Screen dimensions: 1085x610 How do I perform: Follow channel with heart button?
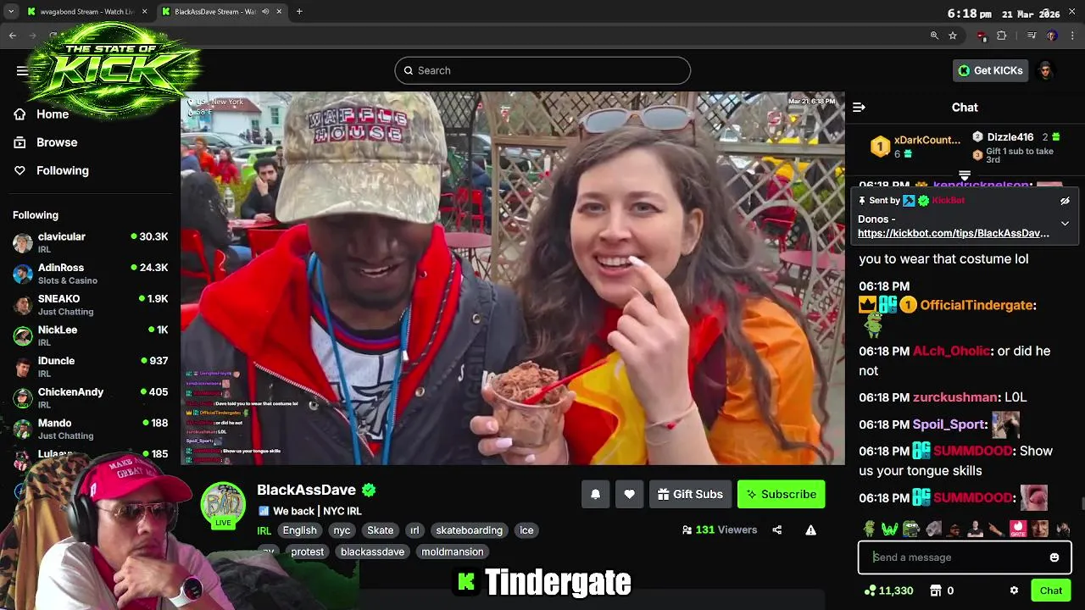coord(629,495)
